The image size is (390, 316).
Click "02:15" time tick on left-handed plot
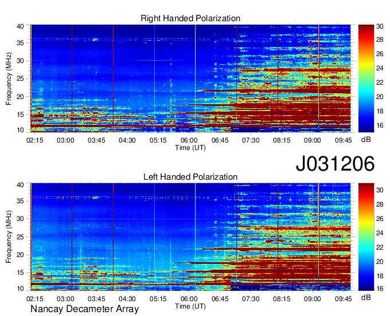(x=34, y=299)
